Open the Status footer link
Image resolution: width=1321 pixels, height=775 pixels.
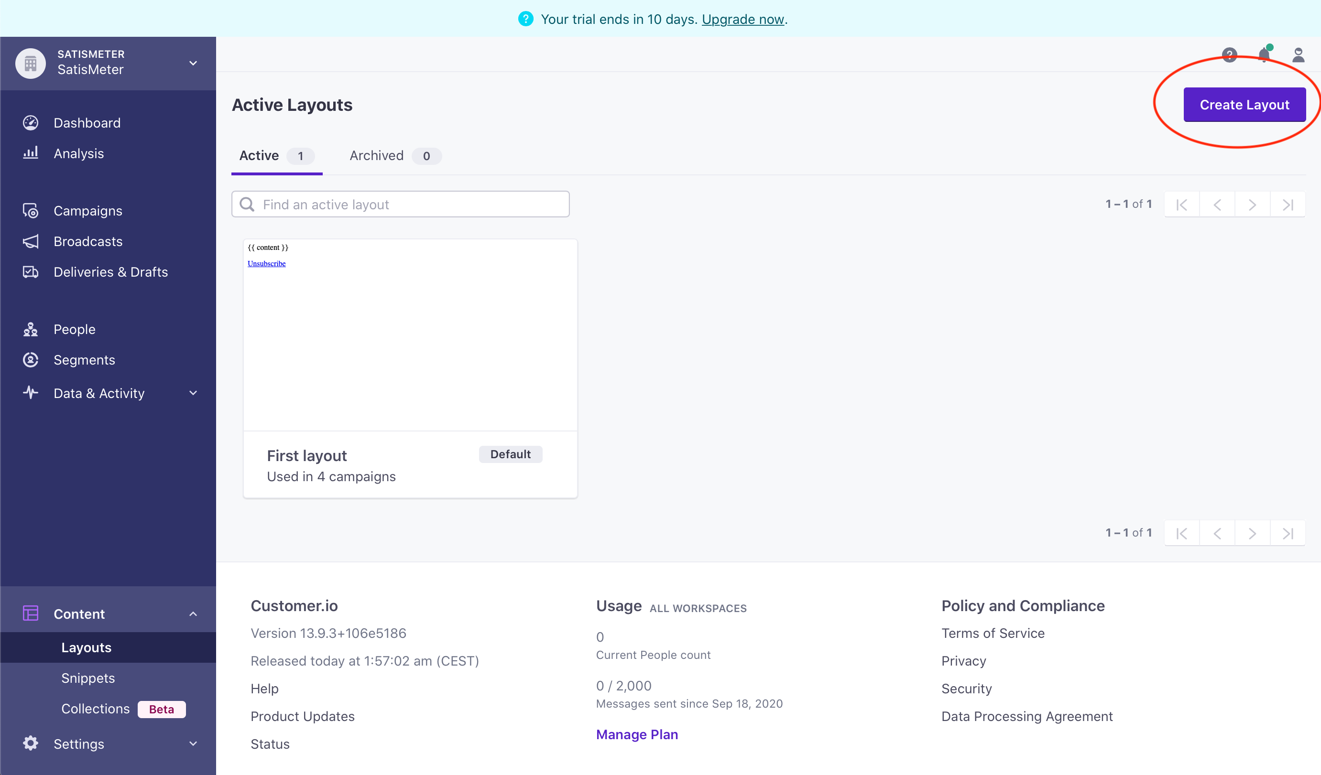[x=270, y=744]
